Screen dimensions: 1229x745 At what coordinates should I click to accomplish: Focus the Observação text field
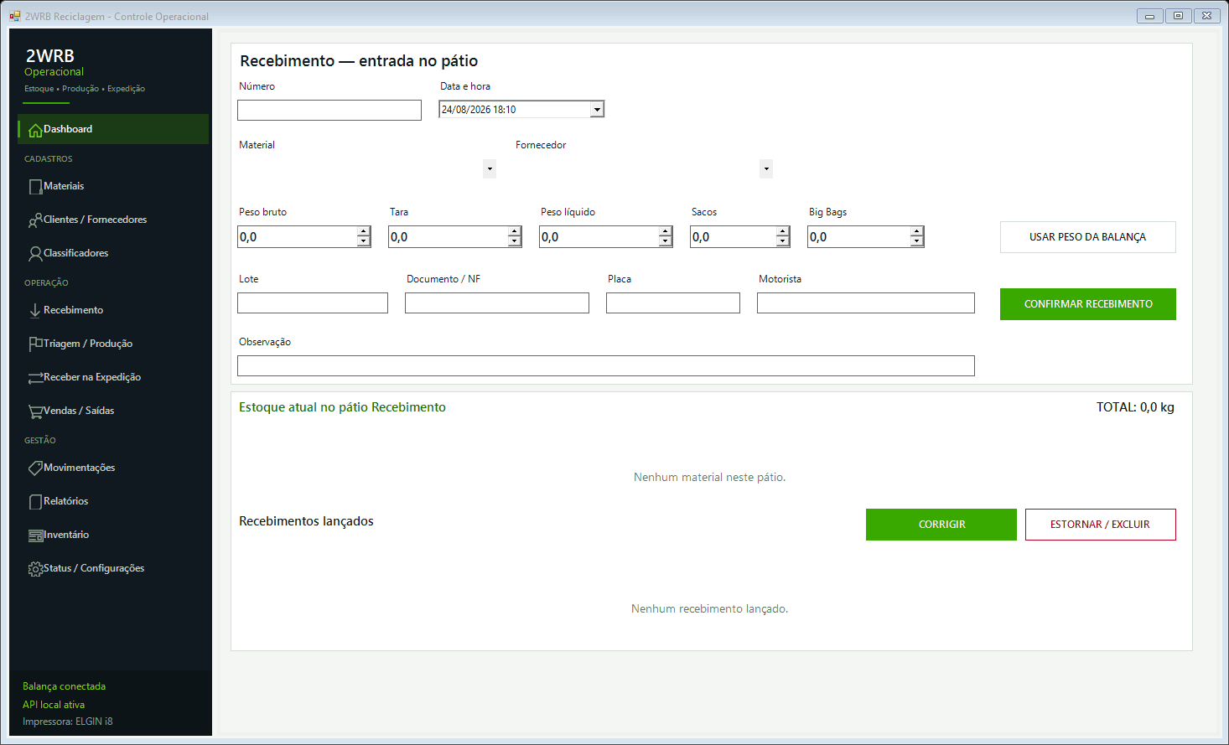(606, 365)
